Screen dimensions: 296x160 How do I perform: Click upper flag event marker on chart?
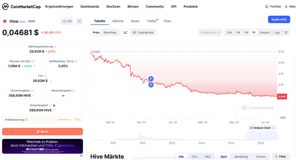(x=151, y=79)
